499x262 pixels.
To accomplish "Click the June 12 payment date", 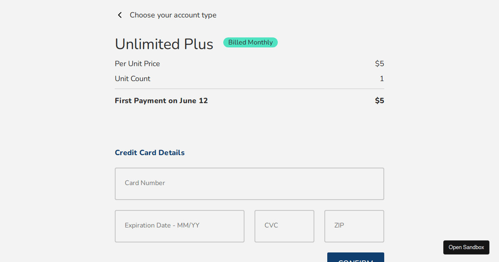I will (x=193, y=101).
